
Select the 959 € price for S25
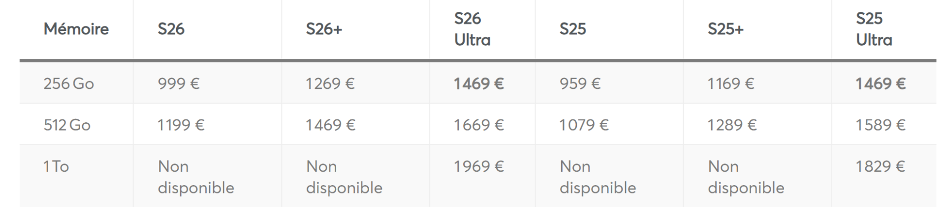pyautogui.click(x=580, y=83)
